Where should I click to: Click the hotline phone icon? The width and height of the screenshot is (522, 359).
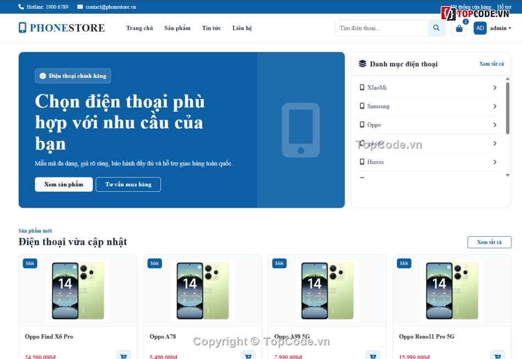click(x=21, y=7)
